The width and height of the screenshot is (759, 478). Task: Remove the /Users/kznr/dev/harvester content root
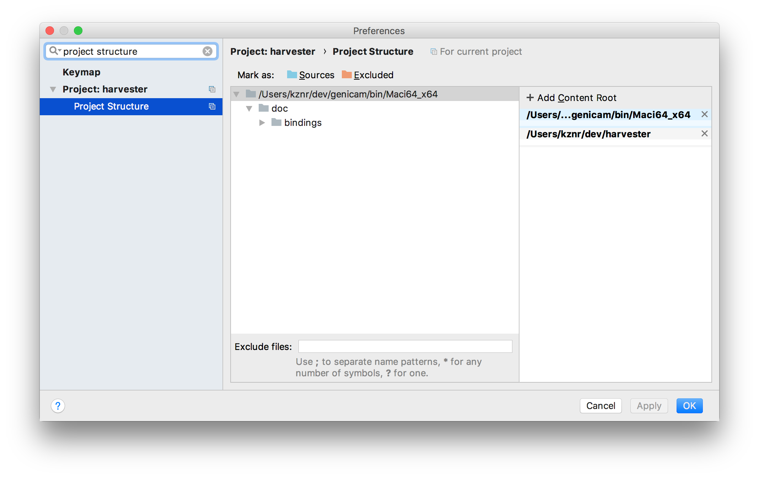click(704, 133)
